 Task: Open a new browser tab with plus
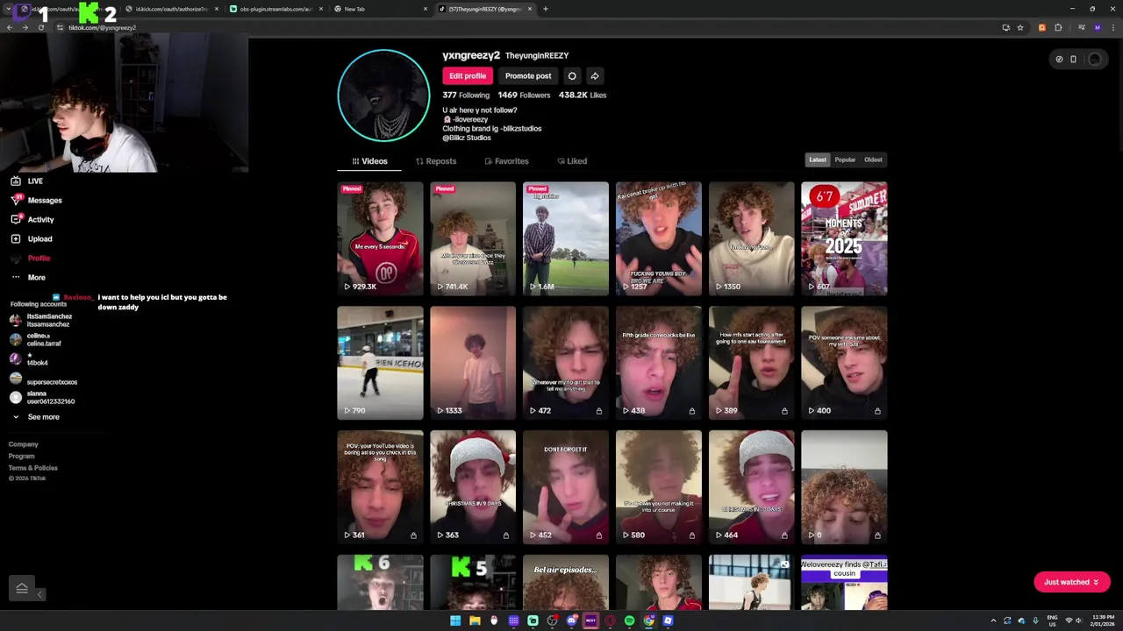(546, 9)
